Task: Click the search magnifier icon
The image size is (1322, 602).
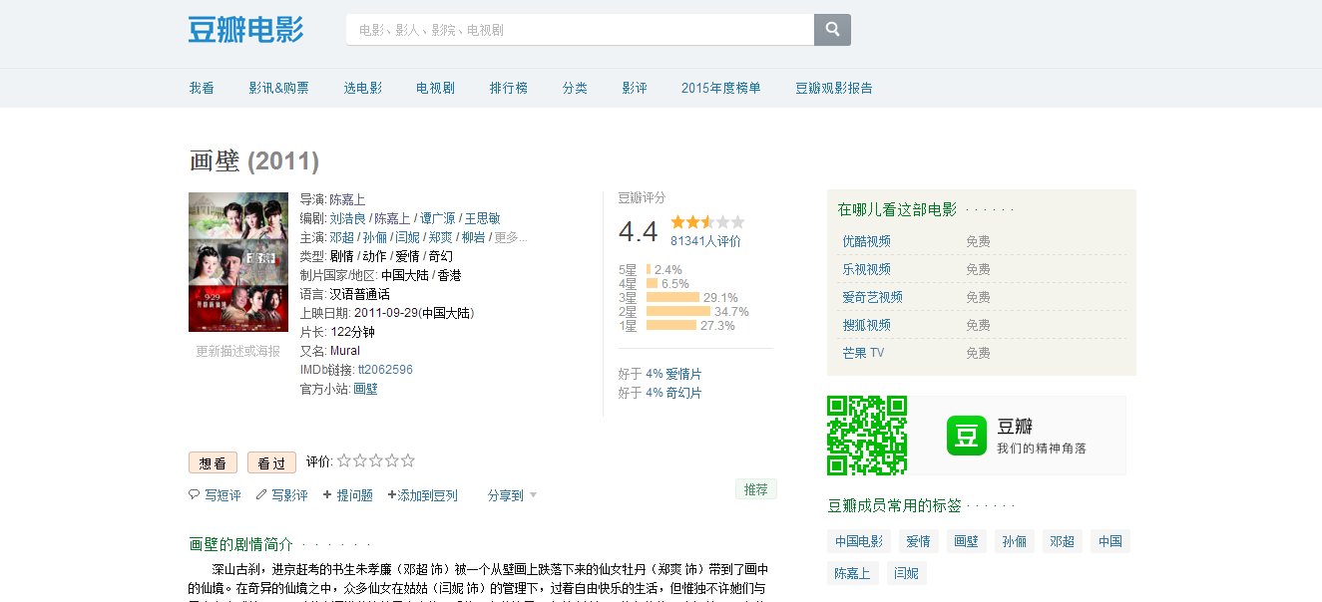Action: [x=832, y=29]
